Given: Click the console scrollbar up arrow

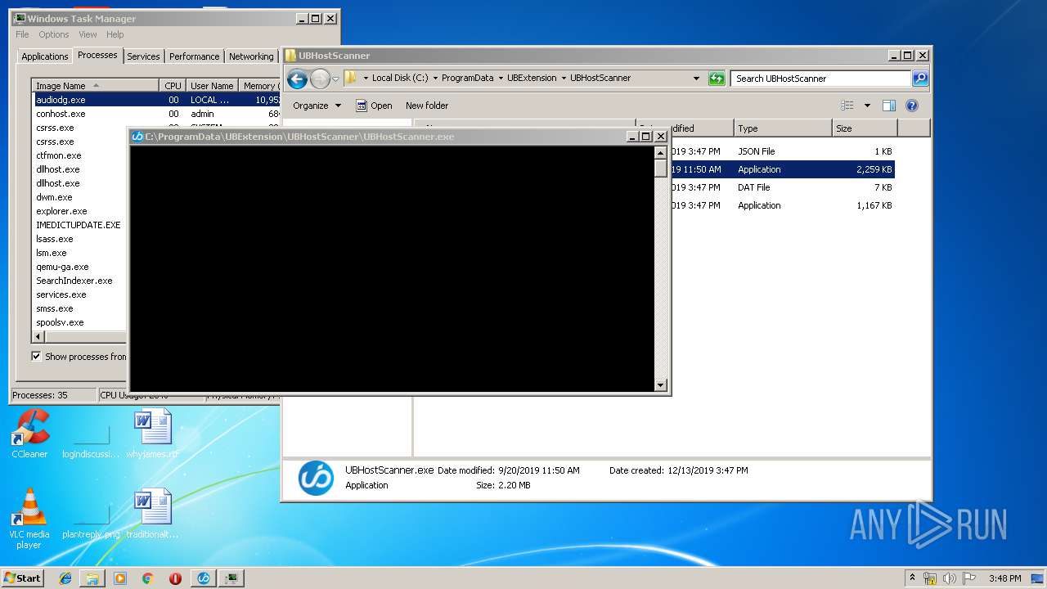Looking at the screenshot, I should click(x=661, y=153).
